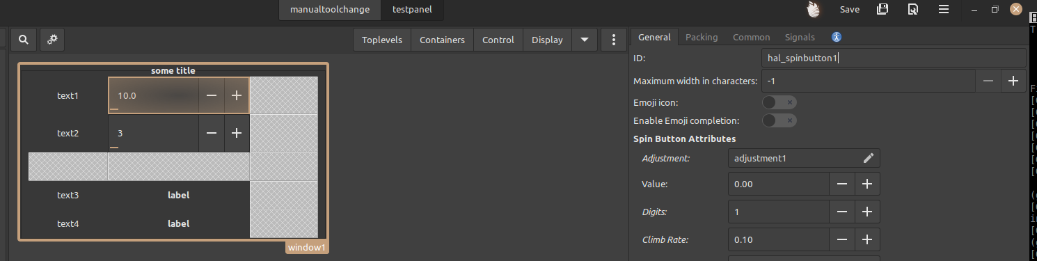Open the vertical three-dot palette menu
Viewport: 1037px width, 261px height.
pos(613,40)
